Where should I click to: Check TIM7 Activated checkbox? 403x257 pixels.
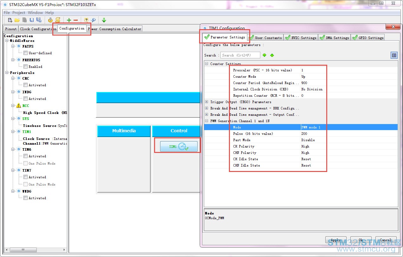pos(25,177)
